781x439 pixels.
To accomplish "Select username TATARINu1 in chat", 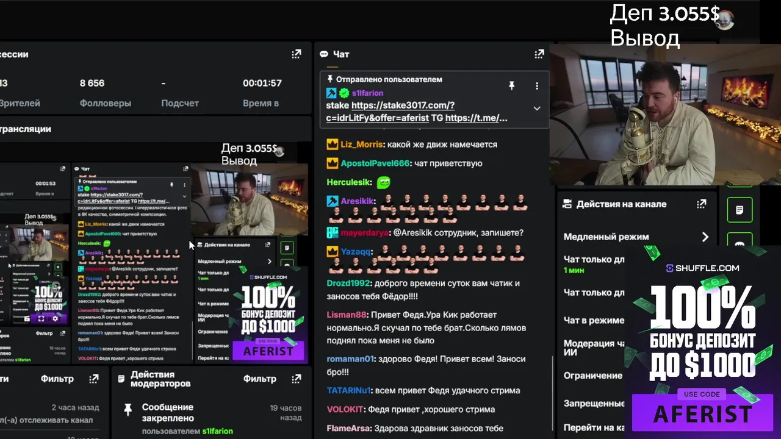I will click(x=348, y=390).
